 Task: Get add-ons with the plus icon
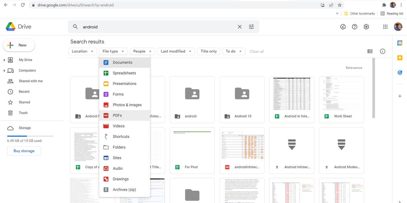(x=400, y=96)
